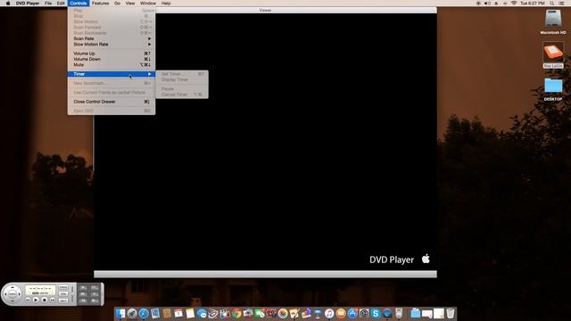This screenshot has height=321, width=571.
Task: Open the Features menu
Action: coord(101,4)
